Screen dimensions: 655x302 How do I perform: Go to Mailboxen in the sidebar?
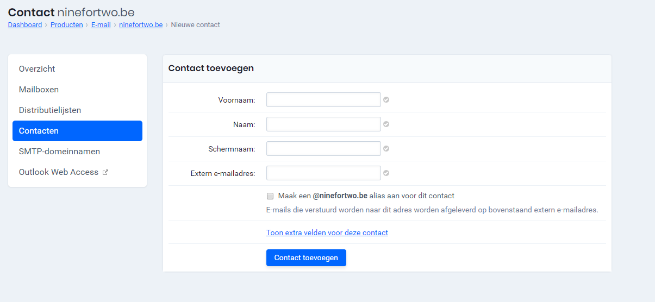pyautogui.click(x=39, y=90)
